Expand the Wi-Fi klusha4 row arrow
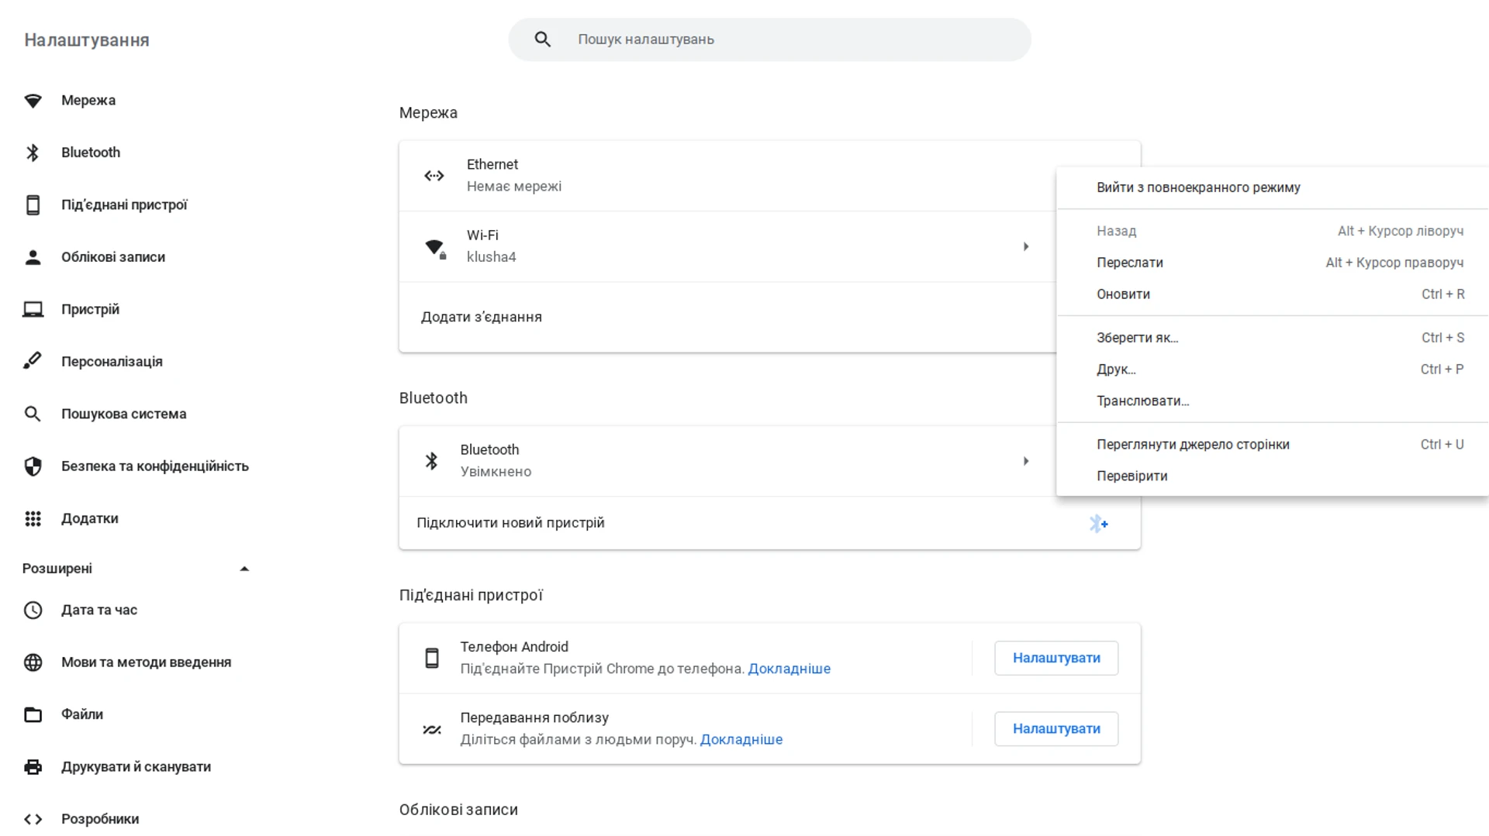 [1025, 246]
